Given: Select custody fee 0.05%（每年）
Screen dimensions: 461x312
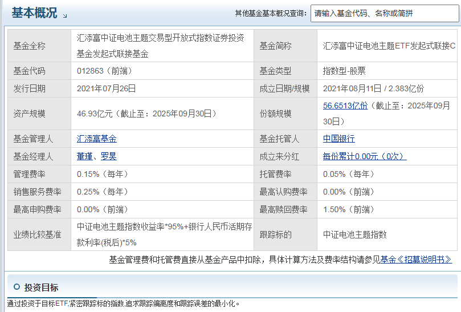Looking at the screenshot, I should click(x=348, y=174).
